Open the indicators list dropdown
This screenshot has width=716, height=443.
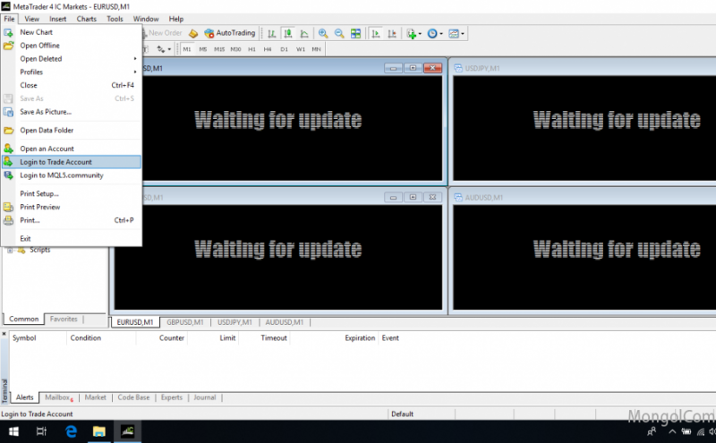413,33
